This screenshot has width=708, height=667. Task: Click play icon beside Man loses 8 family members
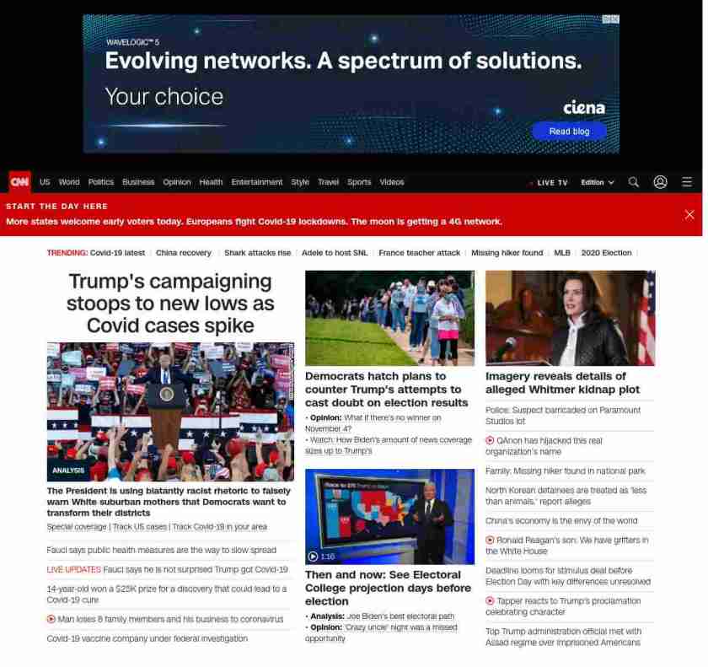51,619
